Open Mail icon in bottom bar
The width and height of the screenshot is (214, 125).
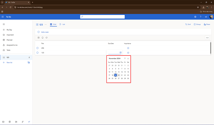[3, 122]
